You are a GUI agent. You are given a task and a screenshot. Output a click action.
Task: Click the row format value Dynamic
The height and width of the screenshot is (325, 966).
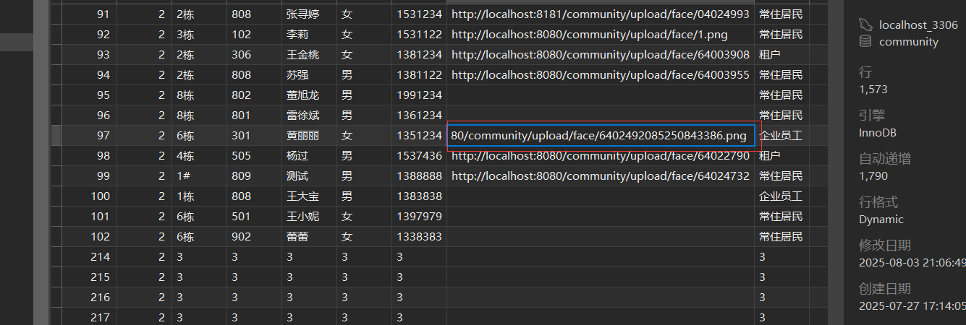(x=881, y=220)
